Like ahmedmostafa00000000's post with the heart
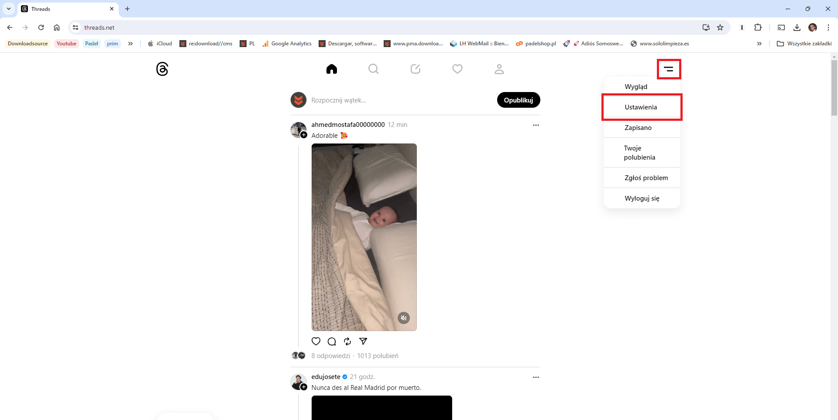 click(316, 341)
